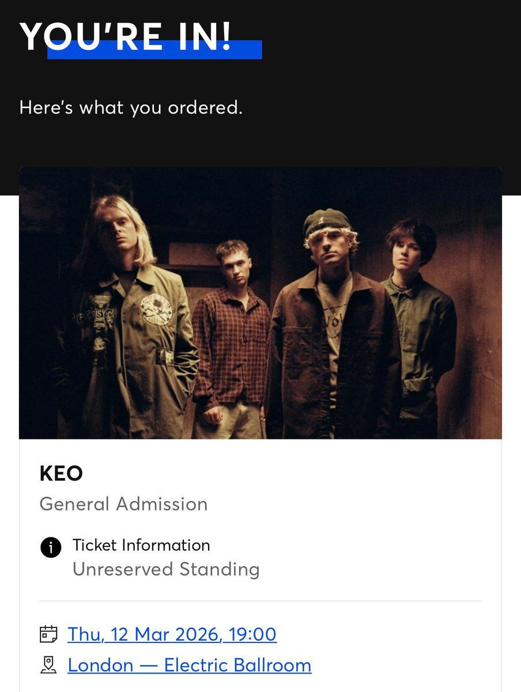Image resolution: width=521 pixels, height=692 pixels.
Task: Open the 'Thu, 12 Mar 2026, 19:00' date link
Action: click(x=172, y=633)
